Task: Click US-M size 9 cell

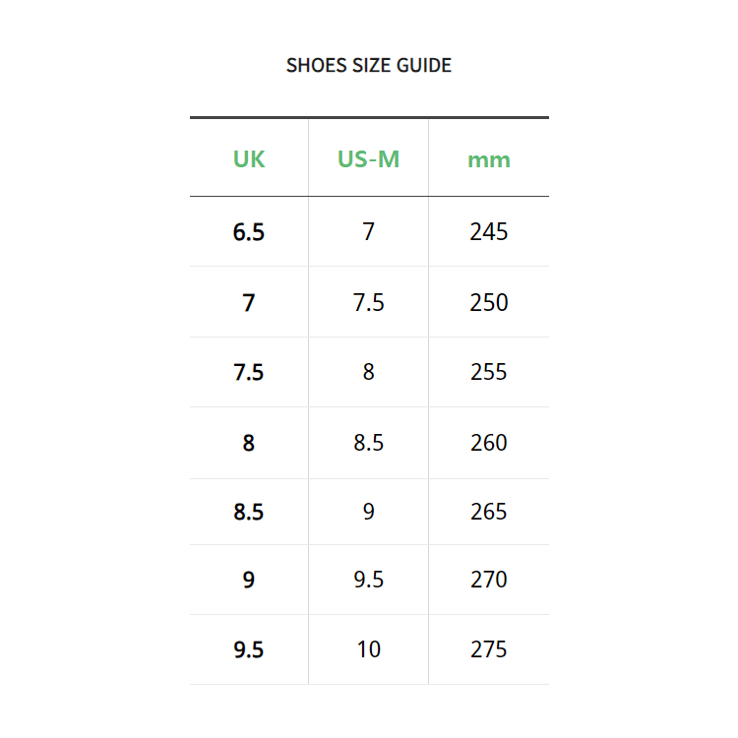Action: click(368, 512)
